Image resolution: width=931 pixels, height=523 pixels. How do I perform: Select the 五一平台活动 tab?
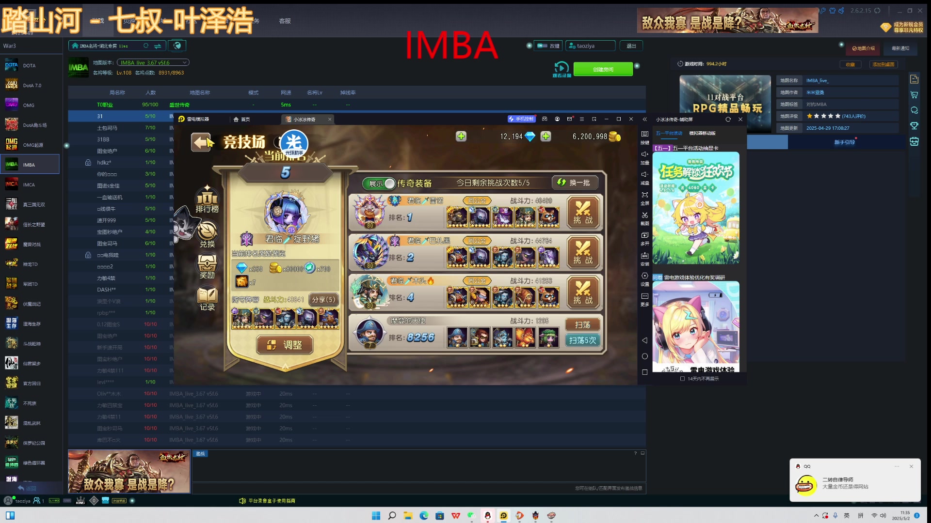[x=669, y=133]
